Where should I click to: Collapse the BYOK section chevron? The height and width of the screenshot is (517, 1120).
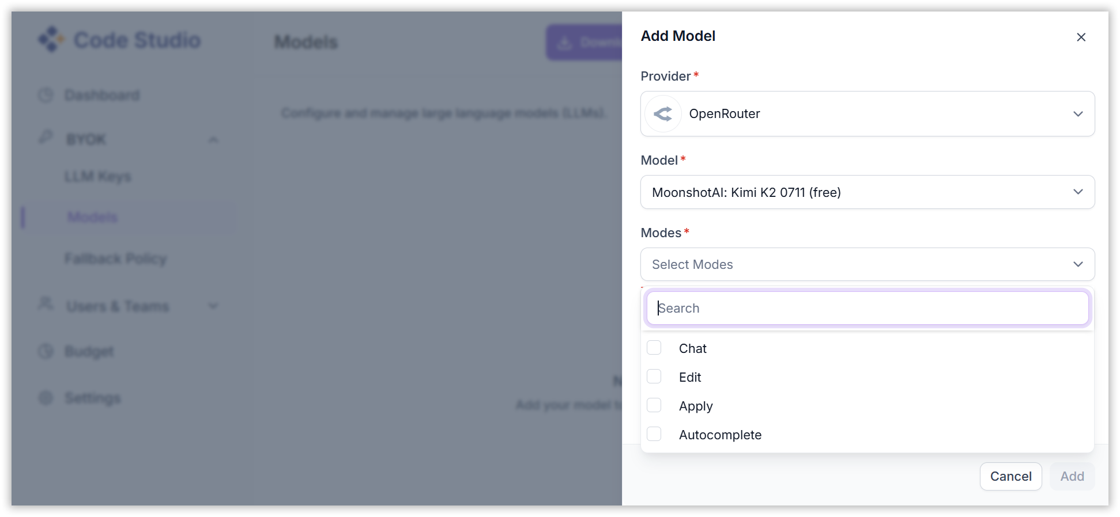point(213,140)
